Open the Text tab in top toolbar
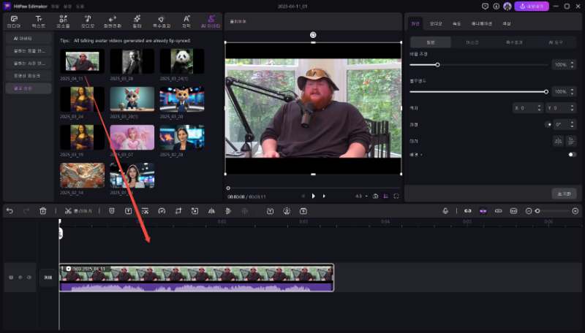The width and height of the screenshot is (585, 333). pos(38,20)
